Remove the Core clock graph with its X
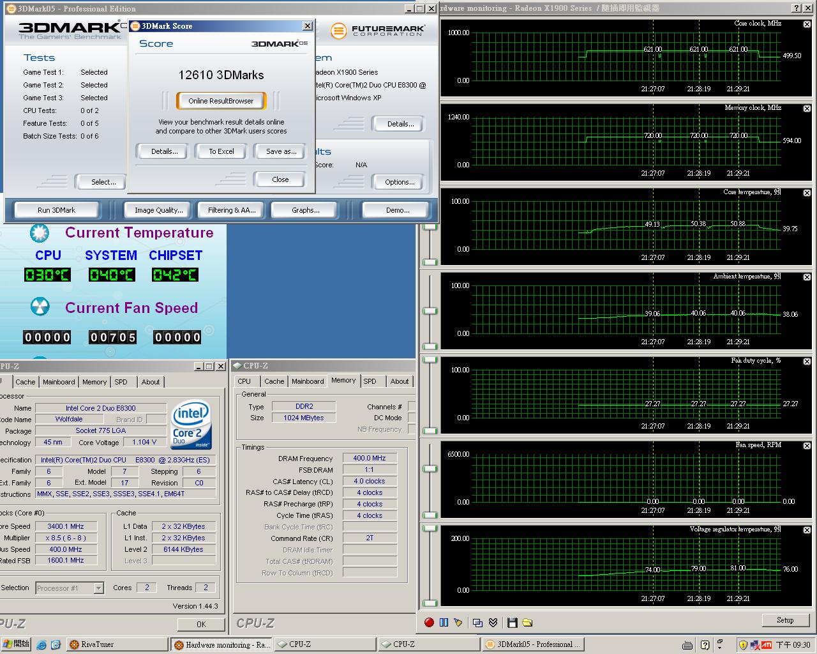Screen dimensions: 817x654 (x=807, y=24)
